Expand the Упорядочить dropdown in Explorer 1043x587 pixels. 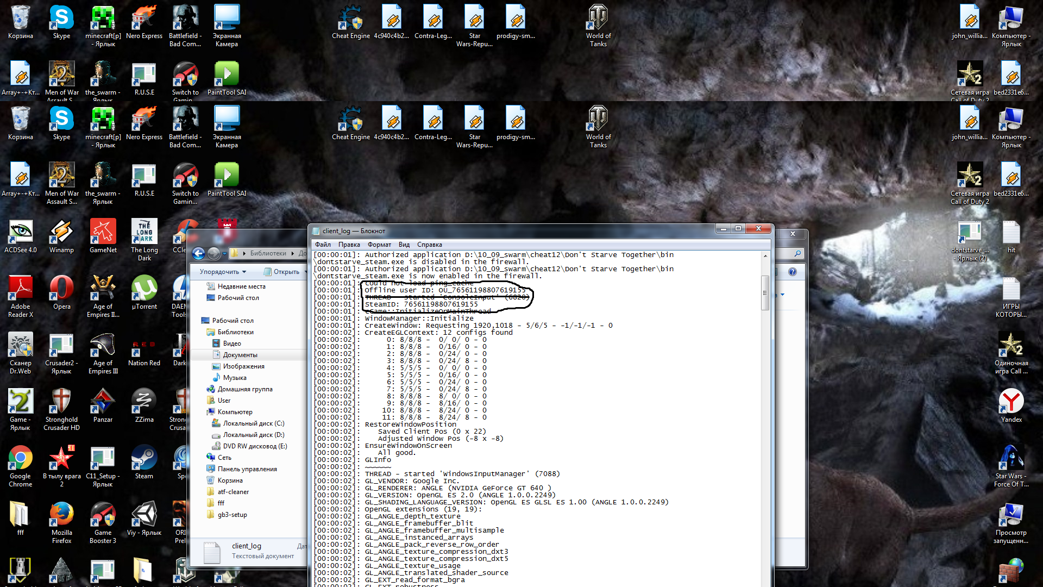click(x=223, y=272)
